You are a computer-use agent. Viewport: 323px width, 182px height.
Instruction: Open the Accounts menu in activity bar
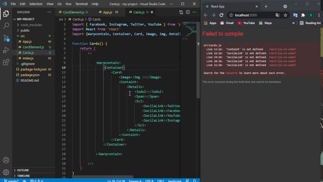click(x=6, y=160)
